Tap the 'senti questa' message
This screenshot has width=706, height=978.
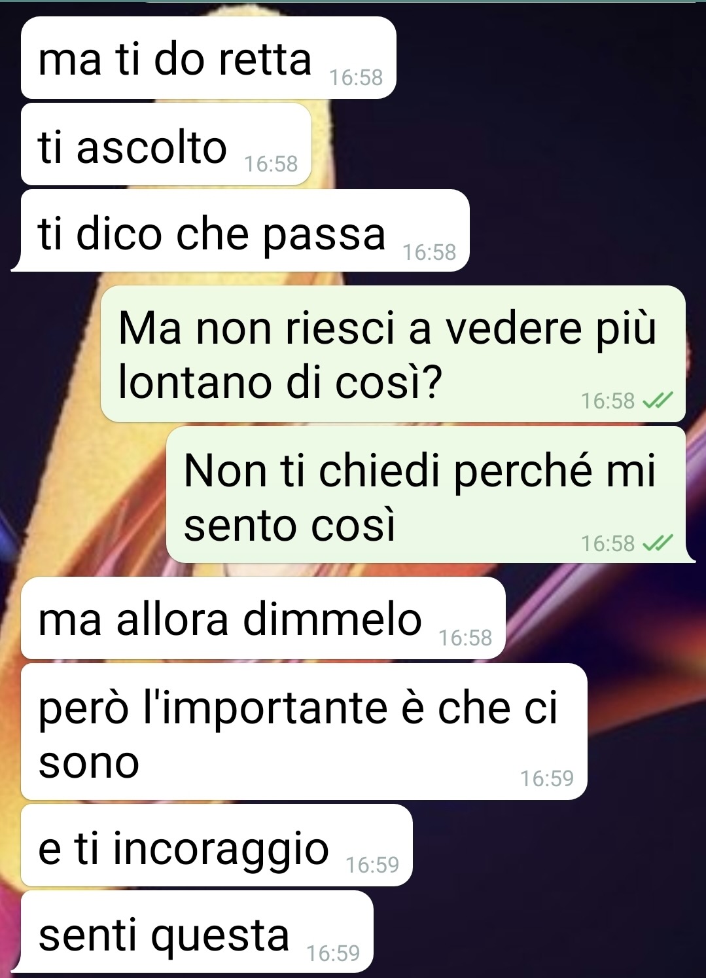[192, 932]
